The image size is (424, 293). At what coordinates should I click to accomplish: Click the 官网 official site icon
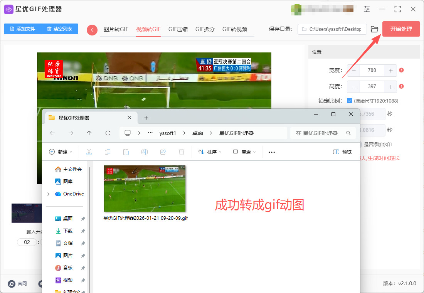pyautogui.click(x=12, y=283)
